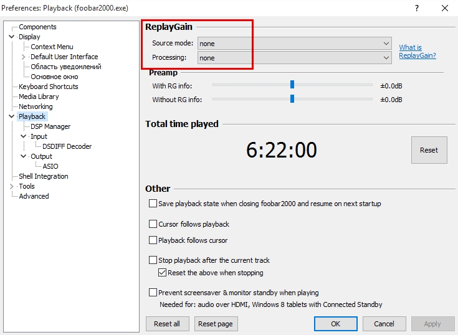Select ASIO under Output
458x335 pixels.
[50, 166]
